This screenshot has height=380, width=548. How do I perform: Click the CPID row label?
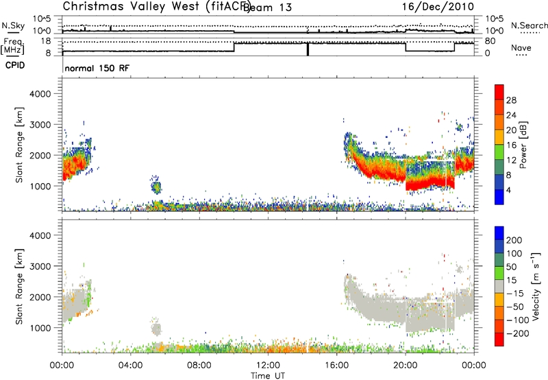click(15, 65)
